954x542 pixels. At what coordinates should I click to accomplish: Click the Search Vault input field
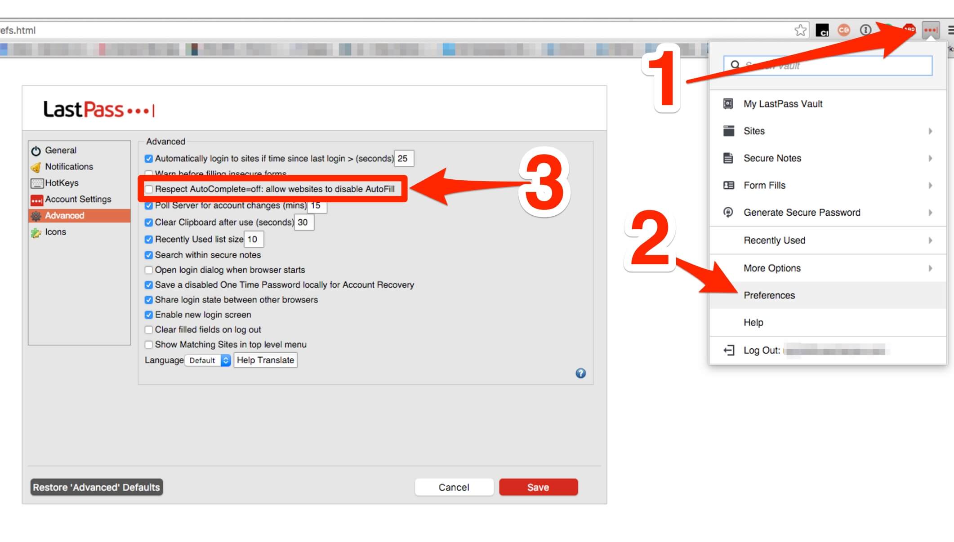[828, 66]
